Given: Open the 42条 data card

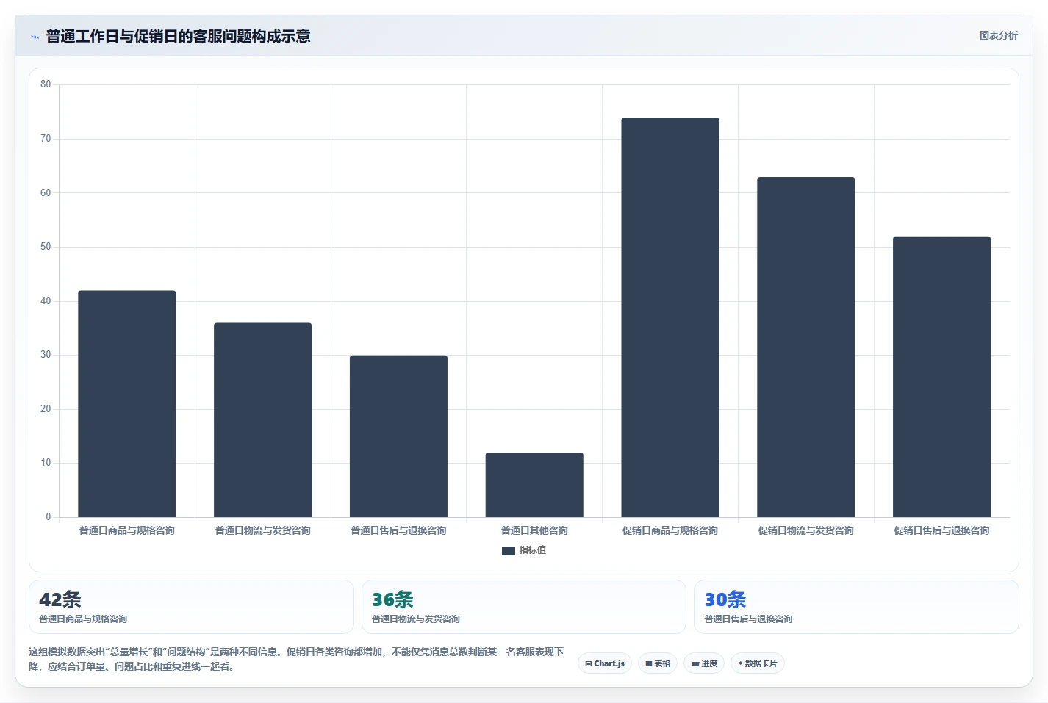Looking at the screenshot, I should pos(191,607).
